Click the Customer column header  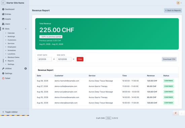click(x=59, y=76)
